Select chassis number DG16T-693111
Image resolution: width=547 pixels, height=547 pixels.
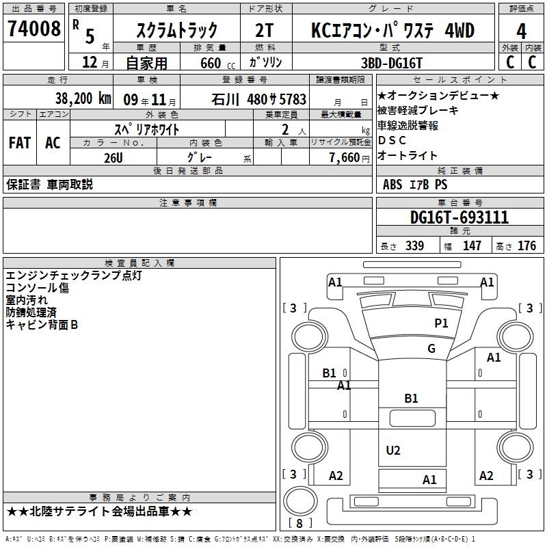point(459,217)
